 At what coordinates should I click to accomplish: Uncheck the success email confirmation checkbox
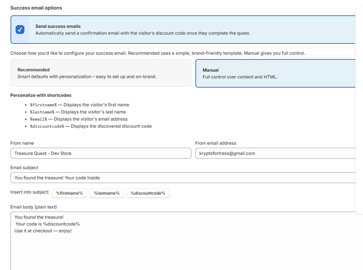pyautogui.click(x=20, y=30)
